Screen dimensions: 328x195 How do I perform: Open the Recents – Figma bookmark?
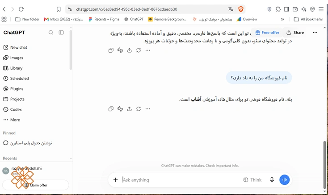[104, 19]
